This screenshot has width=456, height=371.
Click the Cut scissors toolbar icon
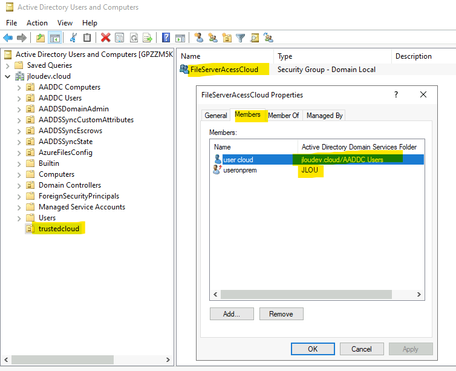coord(73,38)
